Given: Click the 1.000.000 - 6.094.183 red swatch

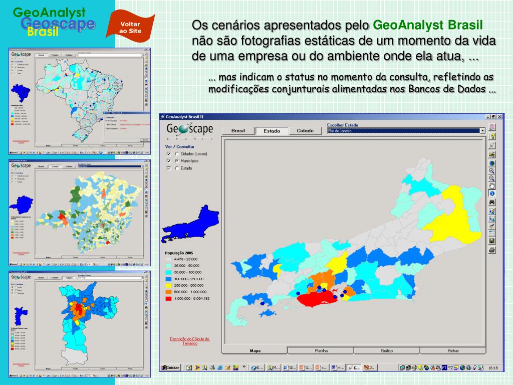Looking at the screenshot, I should click(168, 299).
